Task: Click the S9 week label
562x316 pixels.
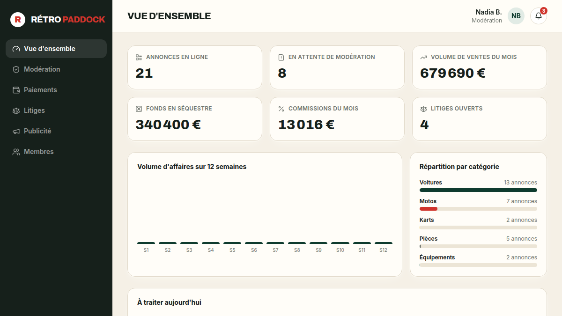Action: [x=318, y=250]
